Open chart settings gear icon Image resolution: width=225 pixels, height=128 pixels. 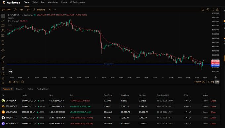(x=208, y=10)
